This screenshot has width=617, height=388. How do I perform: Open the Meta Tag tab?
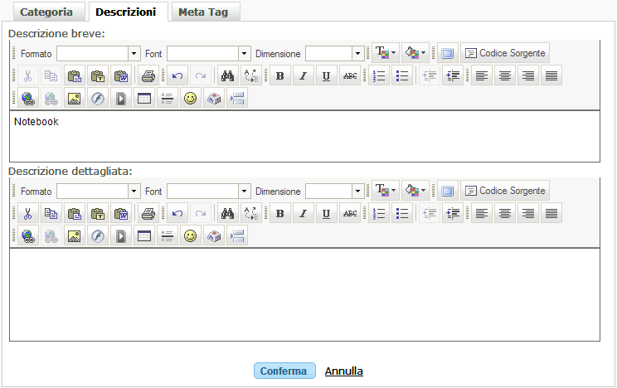[x=205, y=12]
